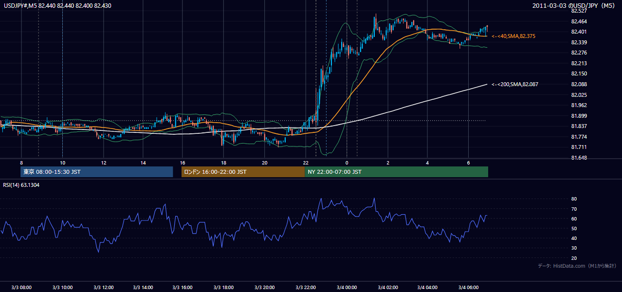Click price axis value 82.527
This screenshot has width=622, height=292.
coord(579,11)
